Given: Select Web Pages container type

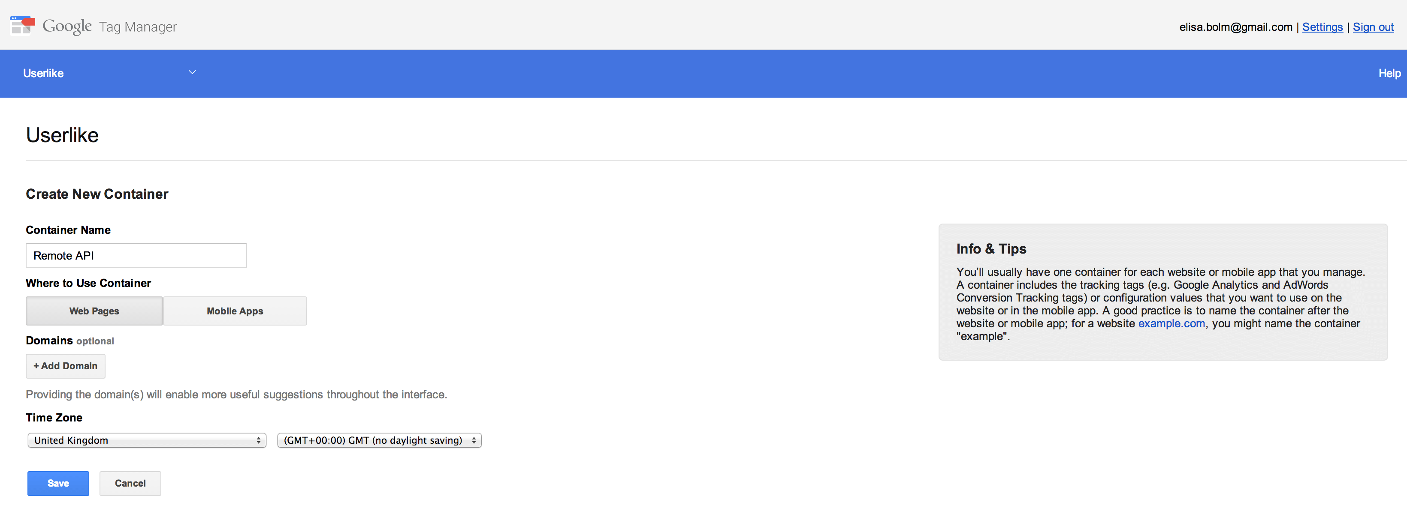Looking at the screenshot, I should coord(94,311).
